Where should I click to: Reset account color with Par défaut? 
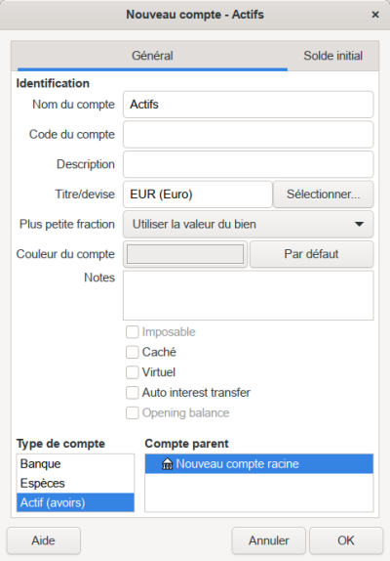[x=311, y=254]
